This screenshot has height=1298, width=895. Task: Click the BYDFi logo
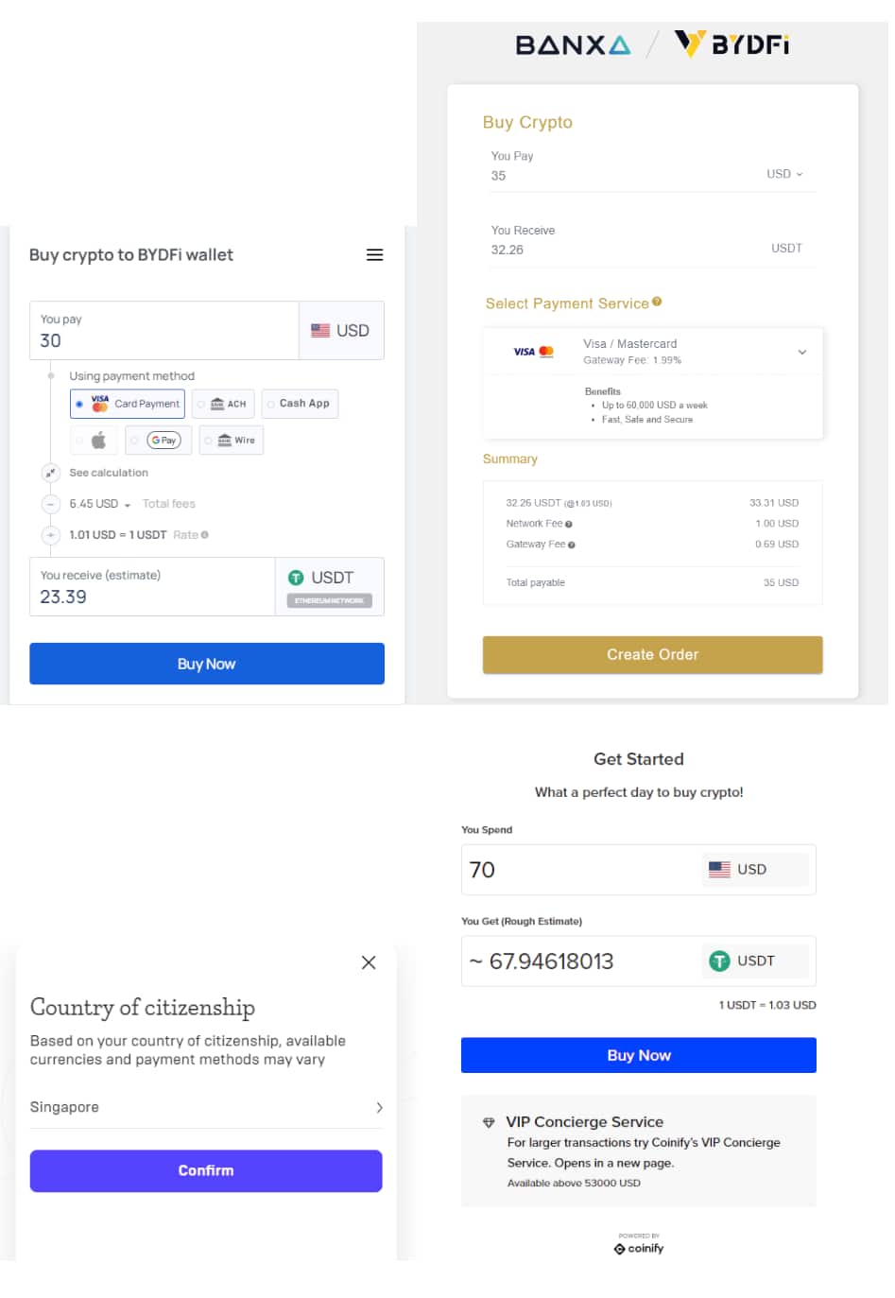click(731, 43)
